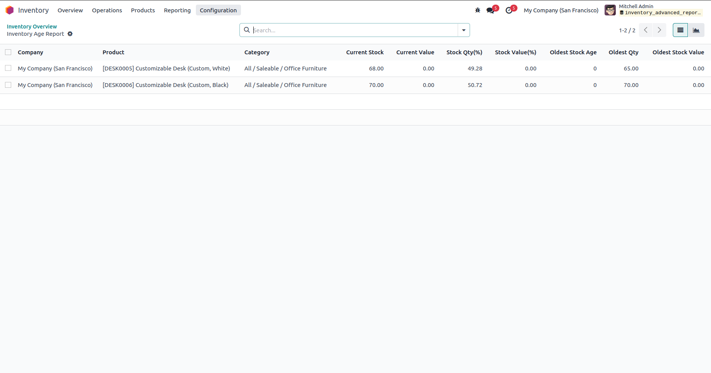Switch to list view
Image resolution: width=711 pixels, height=373 pixels.
click(x=680, y=30)
